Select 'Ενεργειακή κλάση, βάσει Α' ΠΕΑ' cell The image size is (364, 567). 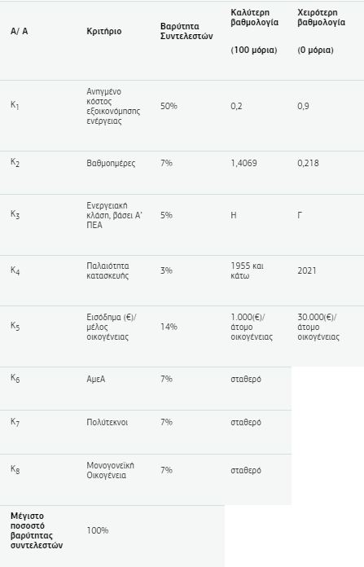pyautogui.click(x=114, y=215)
